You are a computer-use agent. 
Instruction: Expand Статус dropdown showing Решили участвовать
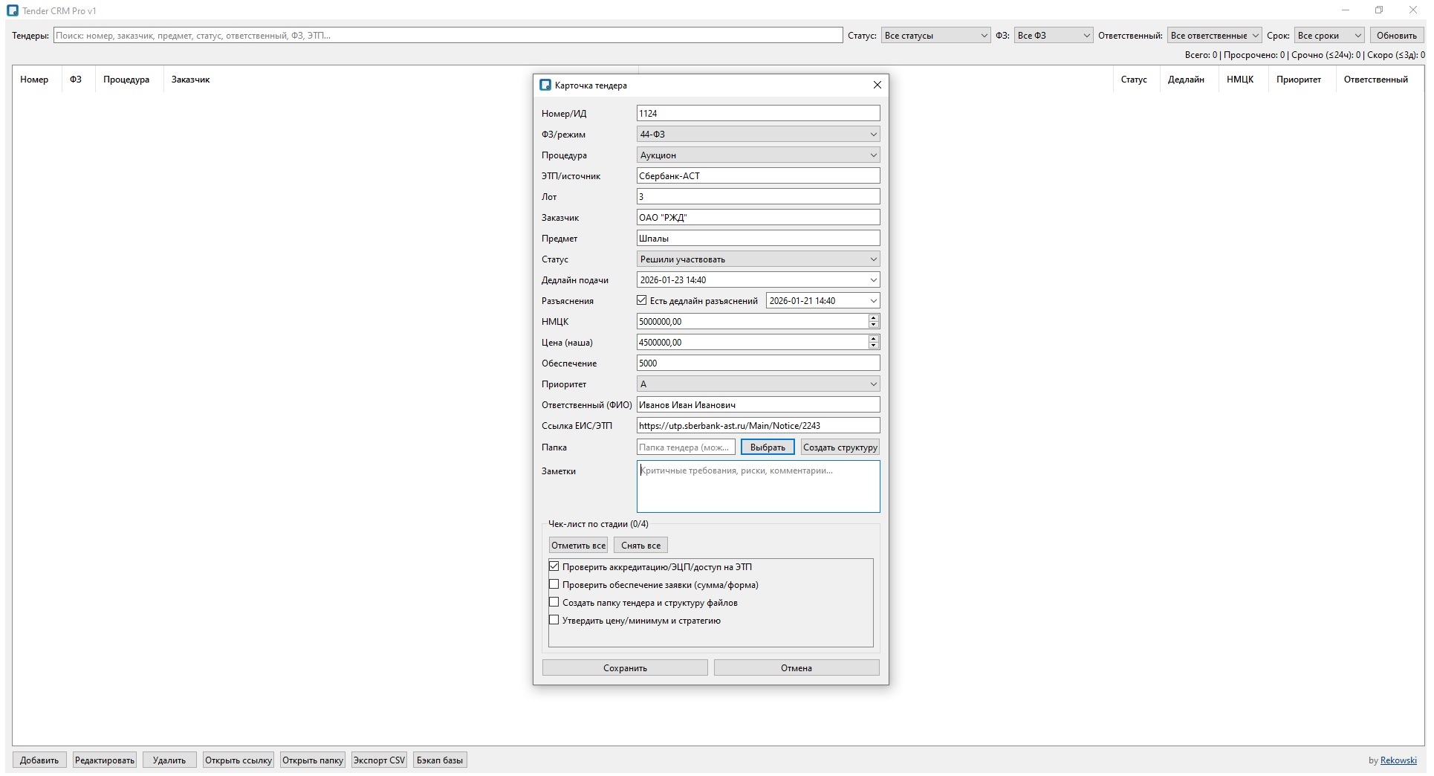click(x=759, y=259)
